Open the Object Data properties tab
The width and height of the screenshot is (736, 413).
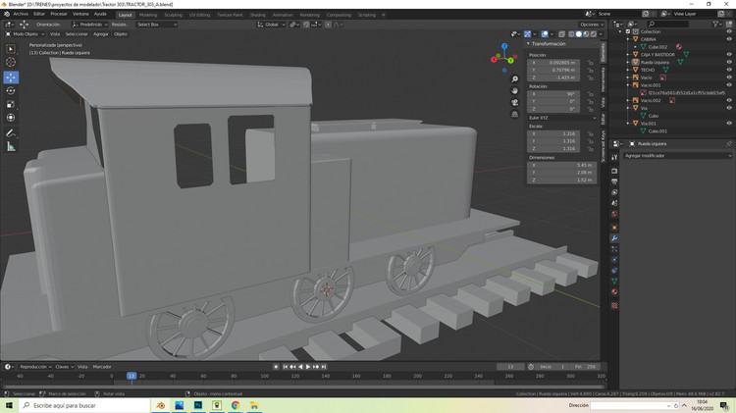614,282
